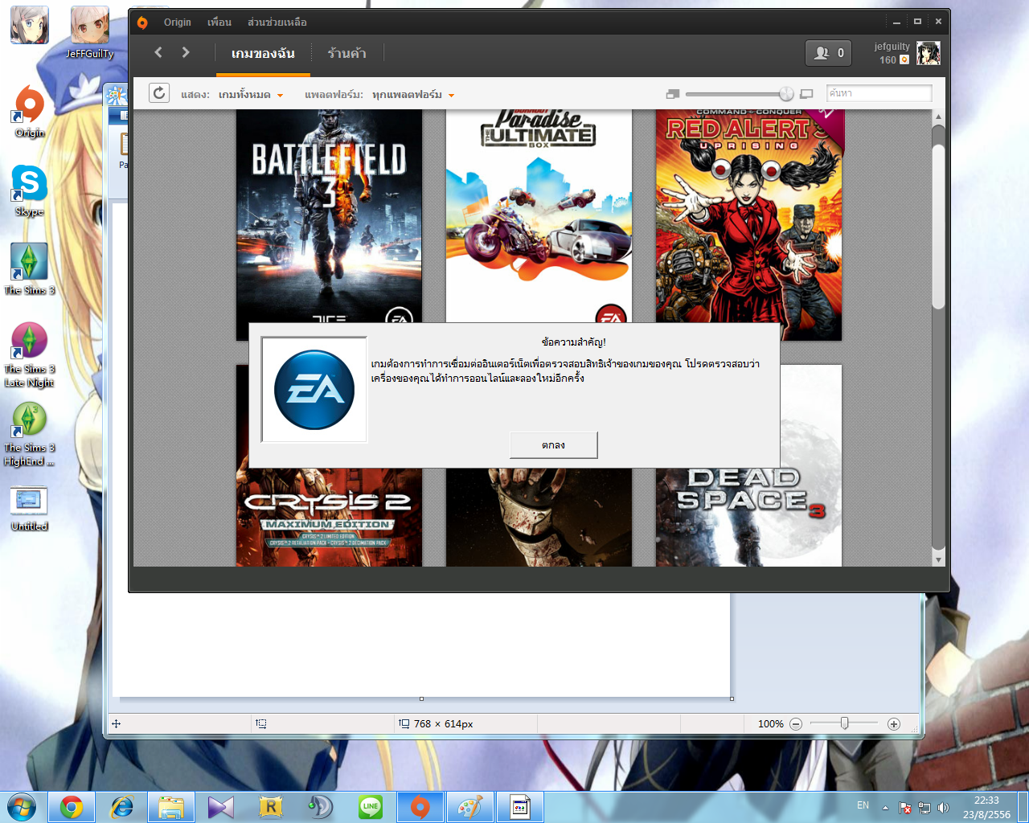Click the Origin points icon next to 160
The height and width of the screenshot is (823, 1029).
click(x=904, y=60)
